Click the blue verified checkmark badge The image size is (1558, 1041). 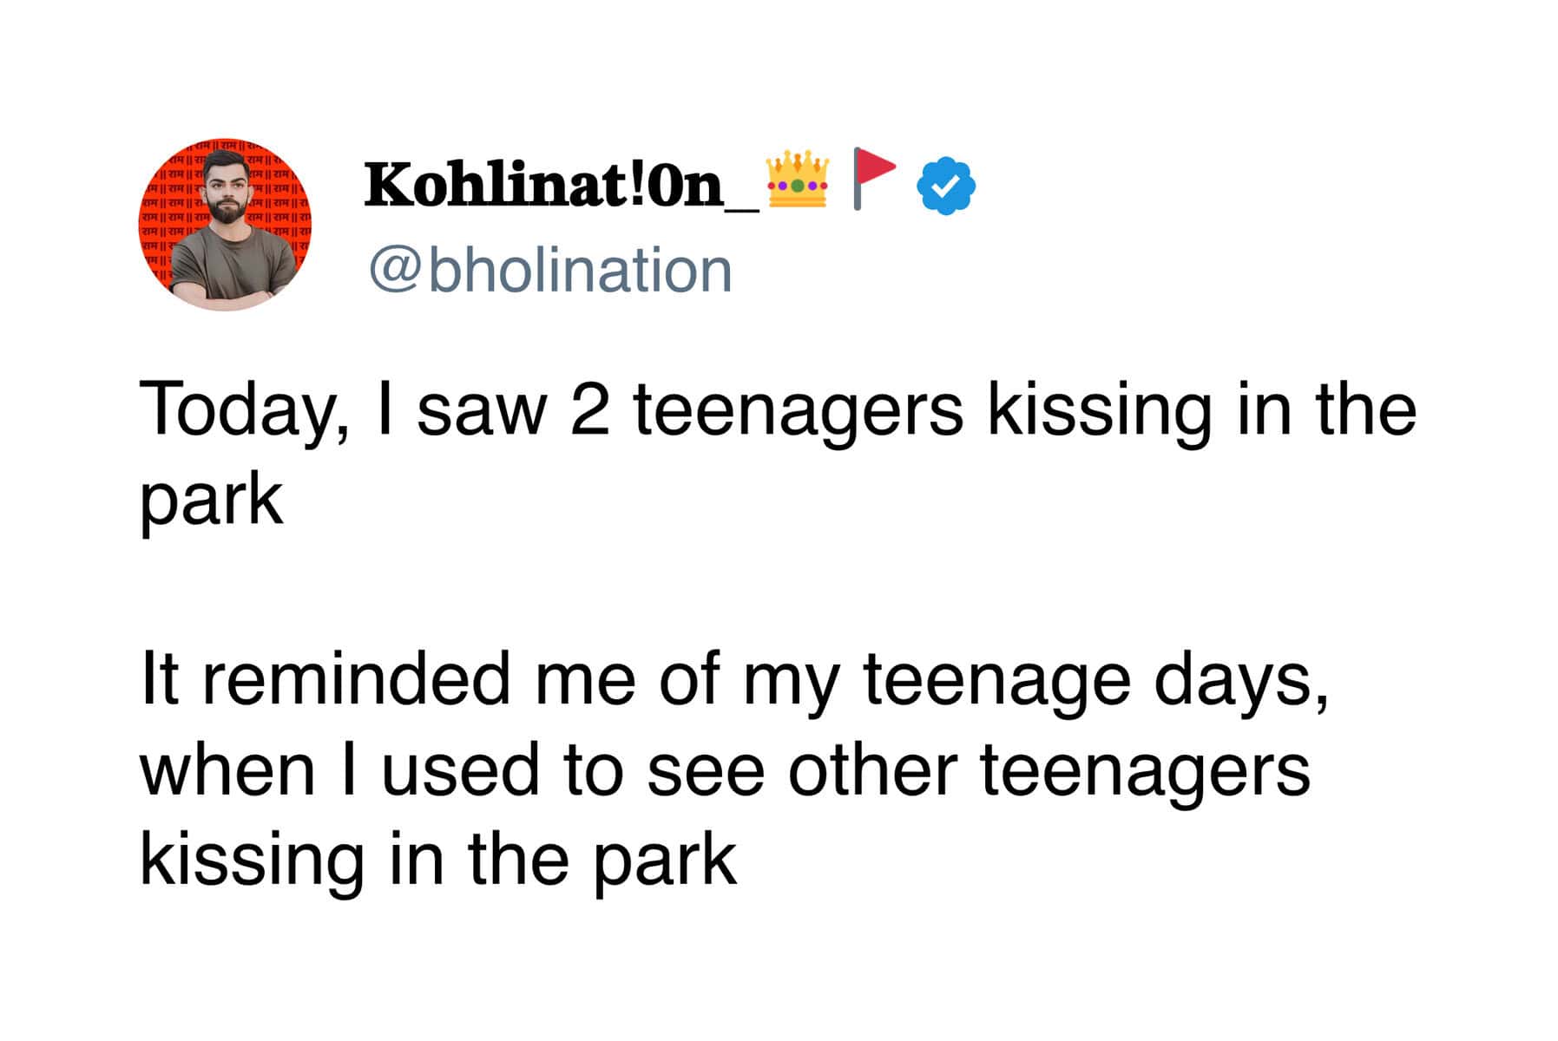(x=946, y=186)
